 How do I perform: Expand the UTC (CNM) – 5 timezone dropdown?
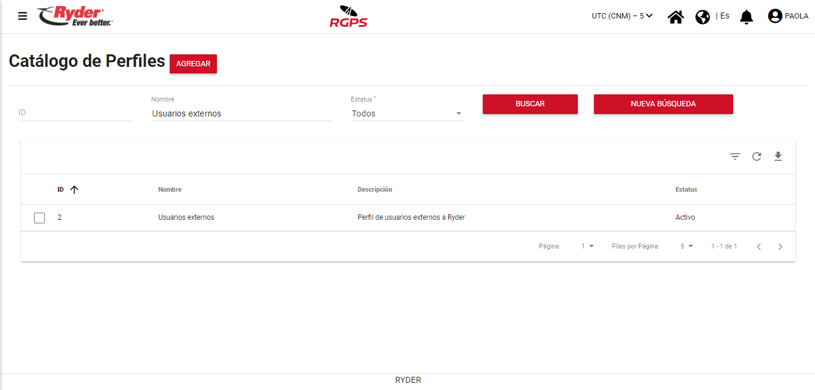[x=622, y=16]
